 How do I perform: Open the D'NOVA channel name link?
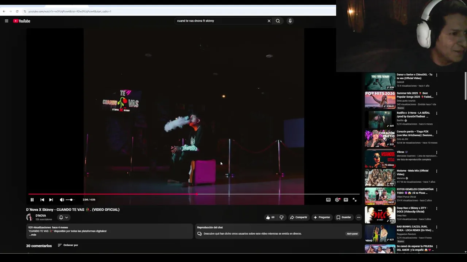(x=40, y=216)
